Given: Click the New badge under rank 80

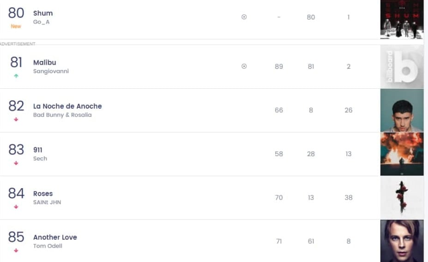Looking at the screenshot, I should pyautogui.click(x=16, y=26).
